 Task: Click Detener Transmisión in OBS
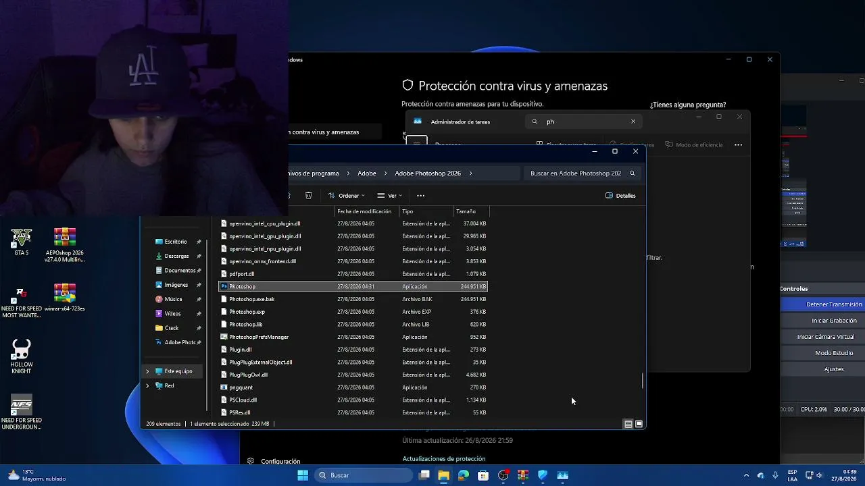click(834, 304)
